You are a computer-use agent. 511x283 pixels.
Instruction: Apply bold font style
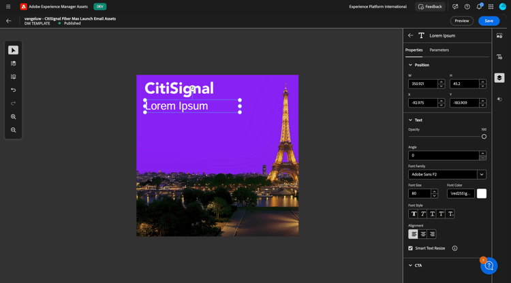click(x=414, y=214)
